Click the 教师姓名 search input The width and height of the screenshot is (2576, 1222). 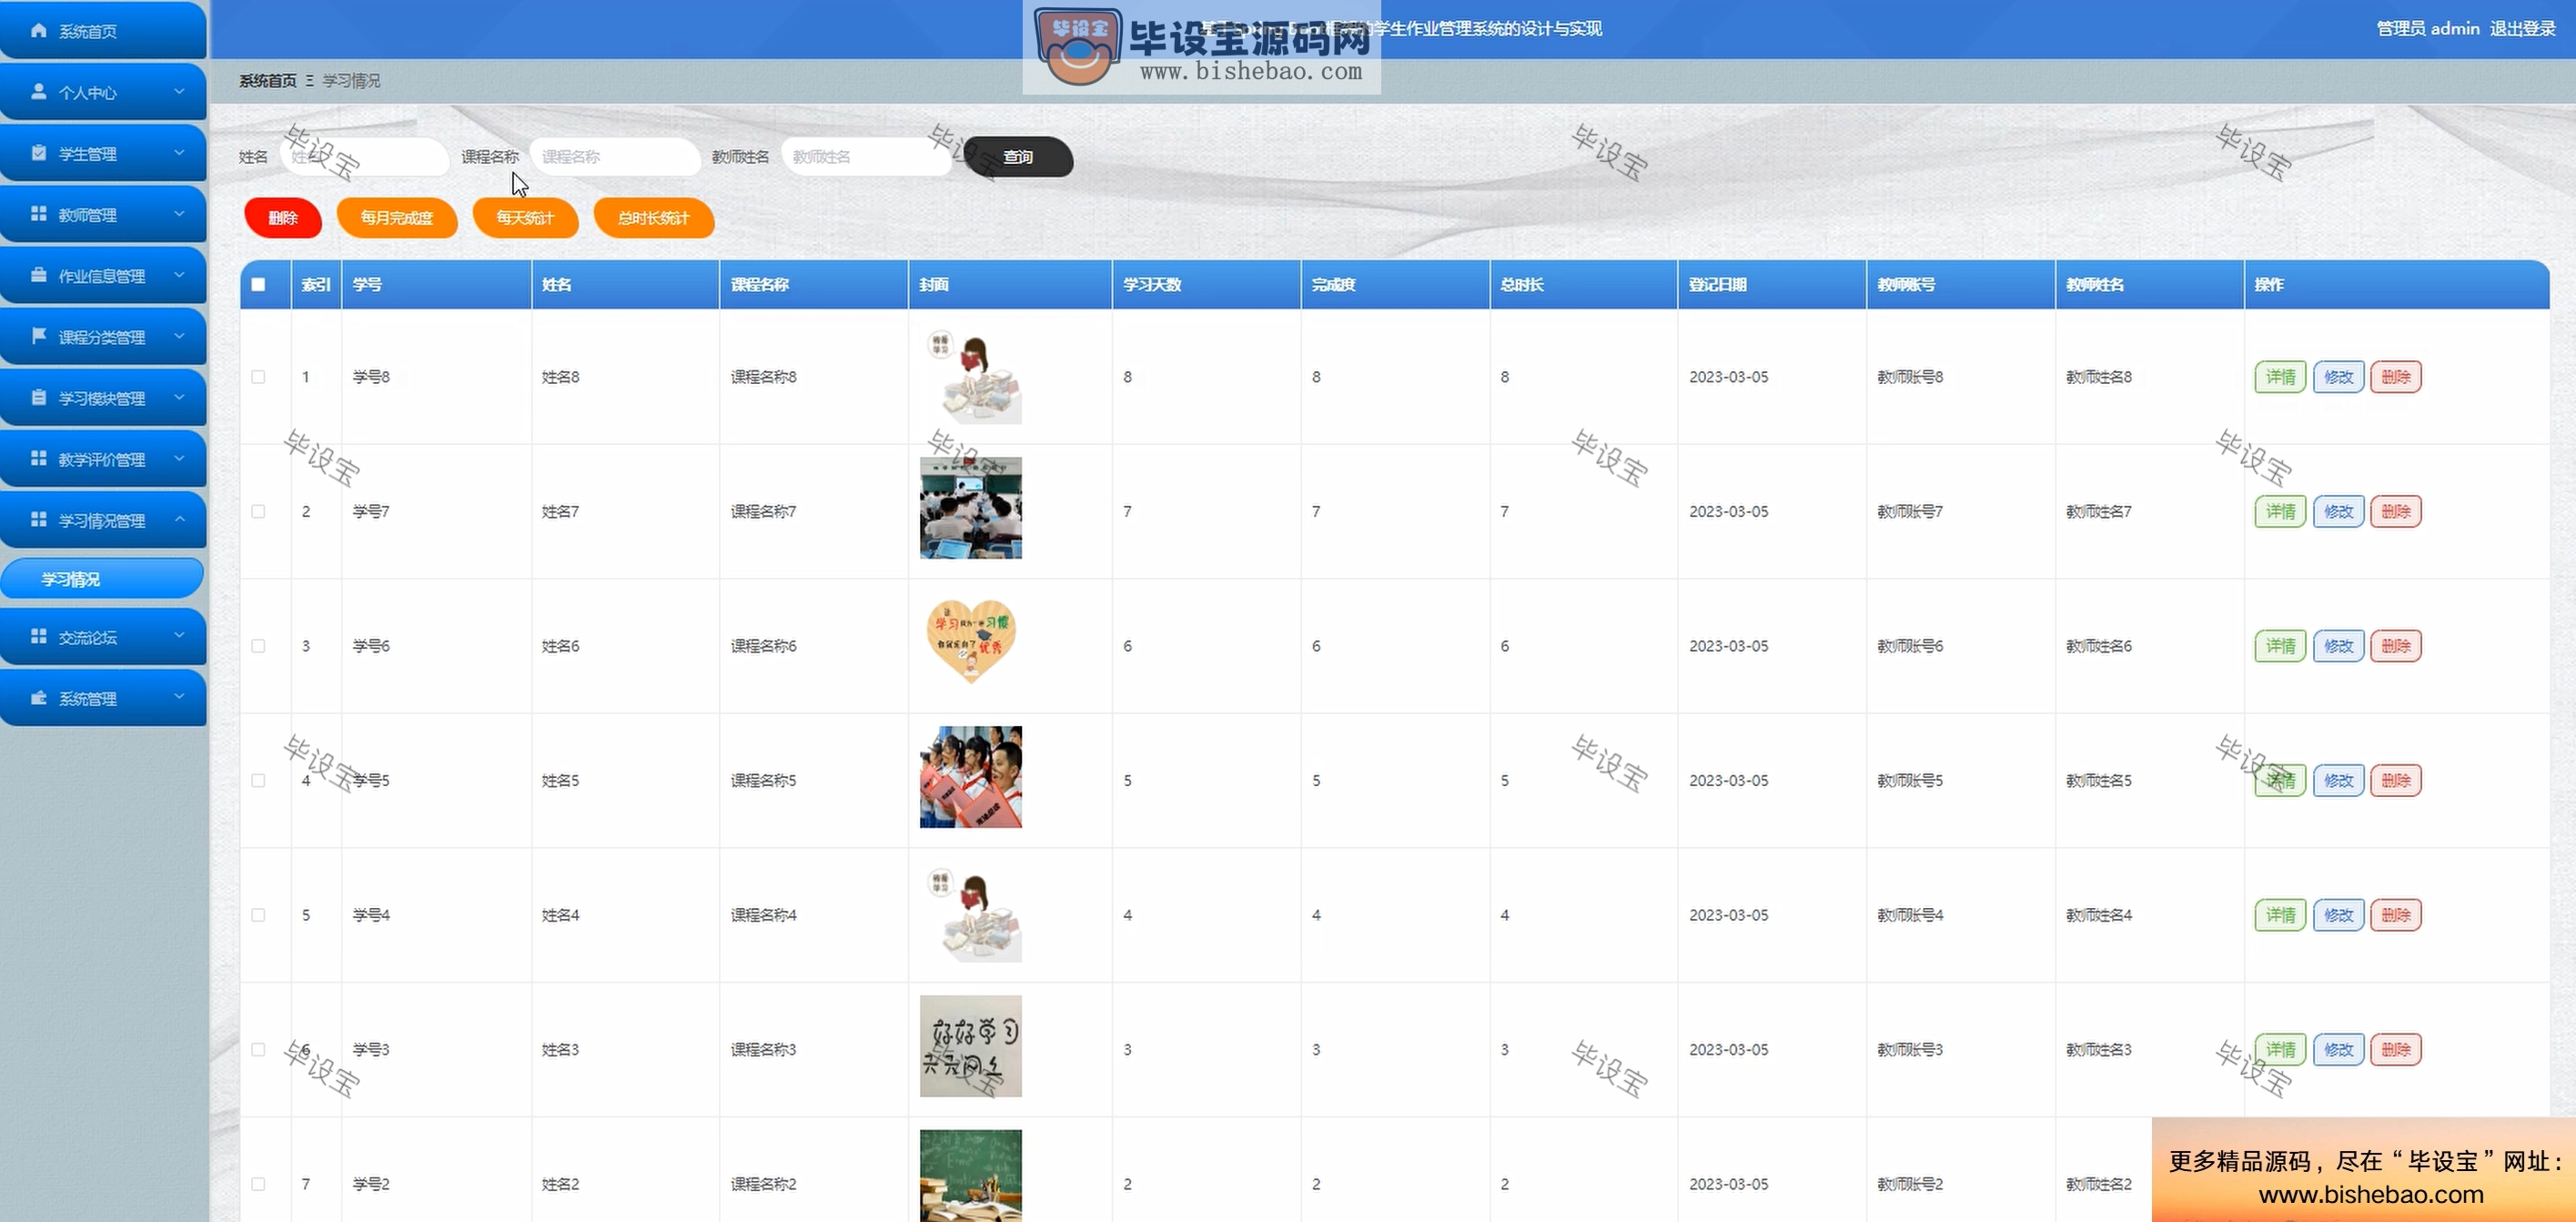point(866,157)
